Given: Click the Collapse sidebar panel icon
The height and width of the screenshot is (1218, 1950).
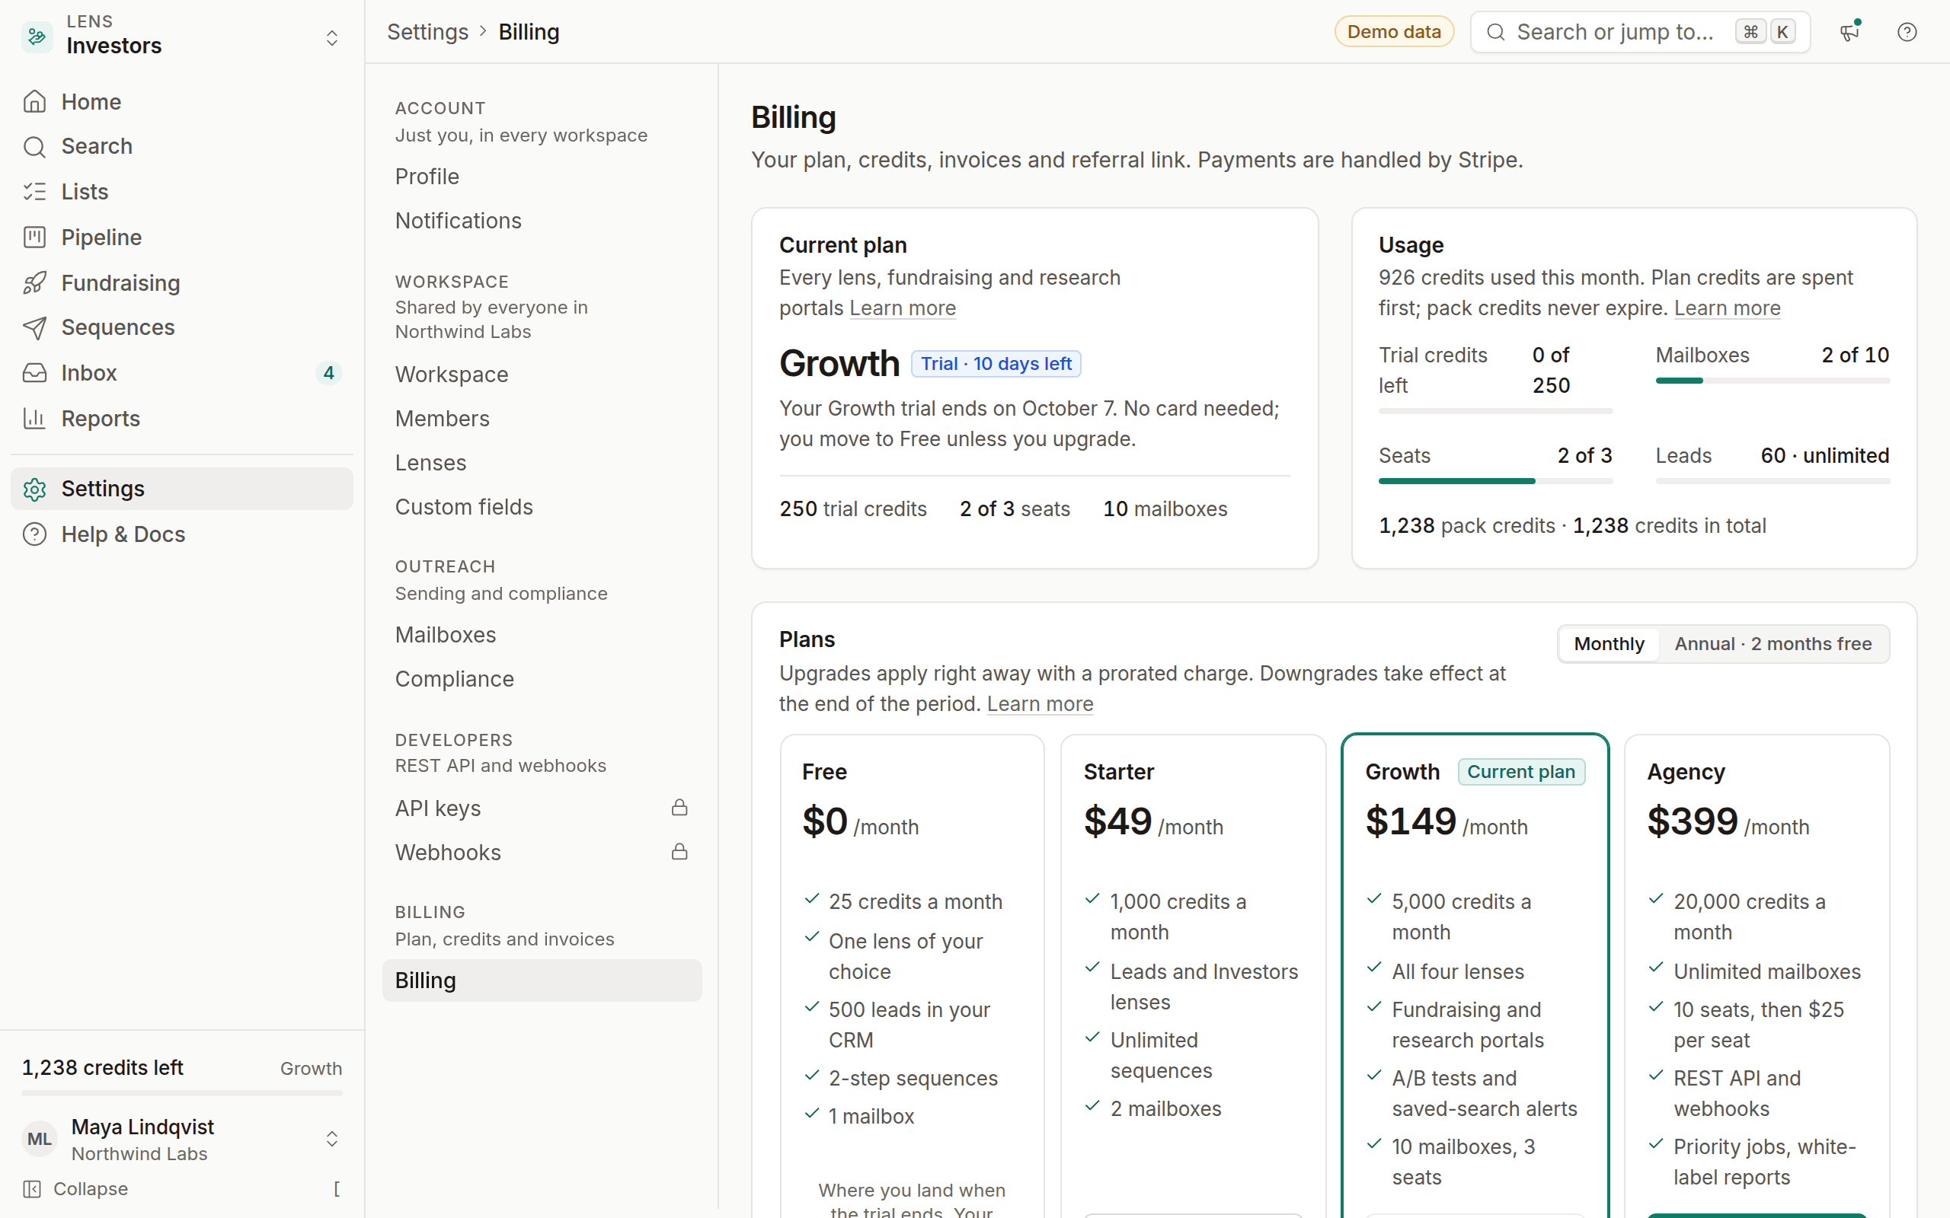Looking at the screenshot, I should click(32, 1189).
